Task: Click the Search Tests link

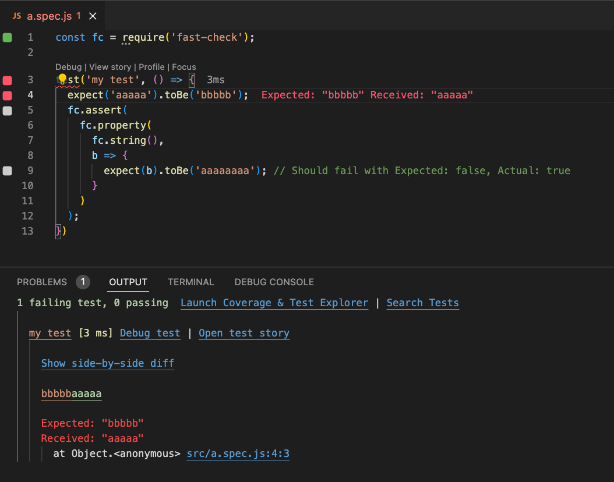Action: 422,303
